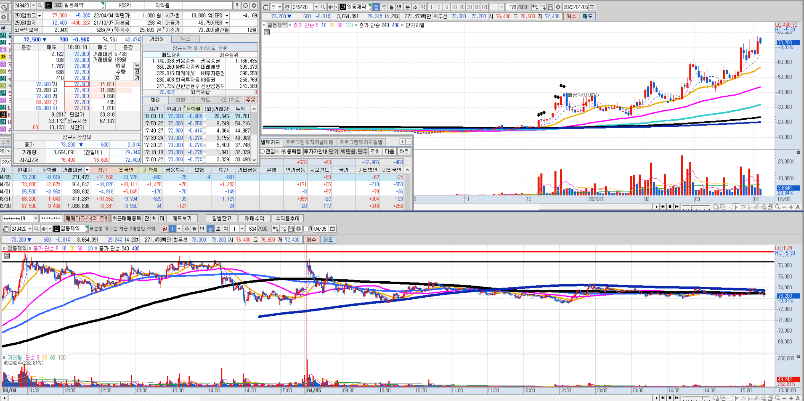This screenshot has width=804, height=401.
Task: Search stock code in quote panel
Action: pyautogui.click(x=40, y=5)
